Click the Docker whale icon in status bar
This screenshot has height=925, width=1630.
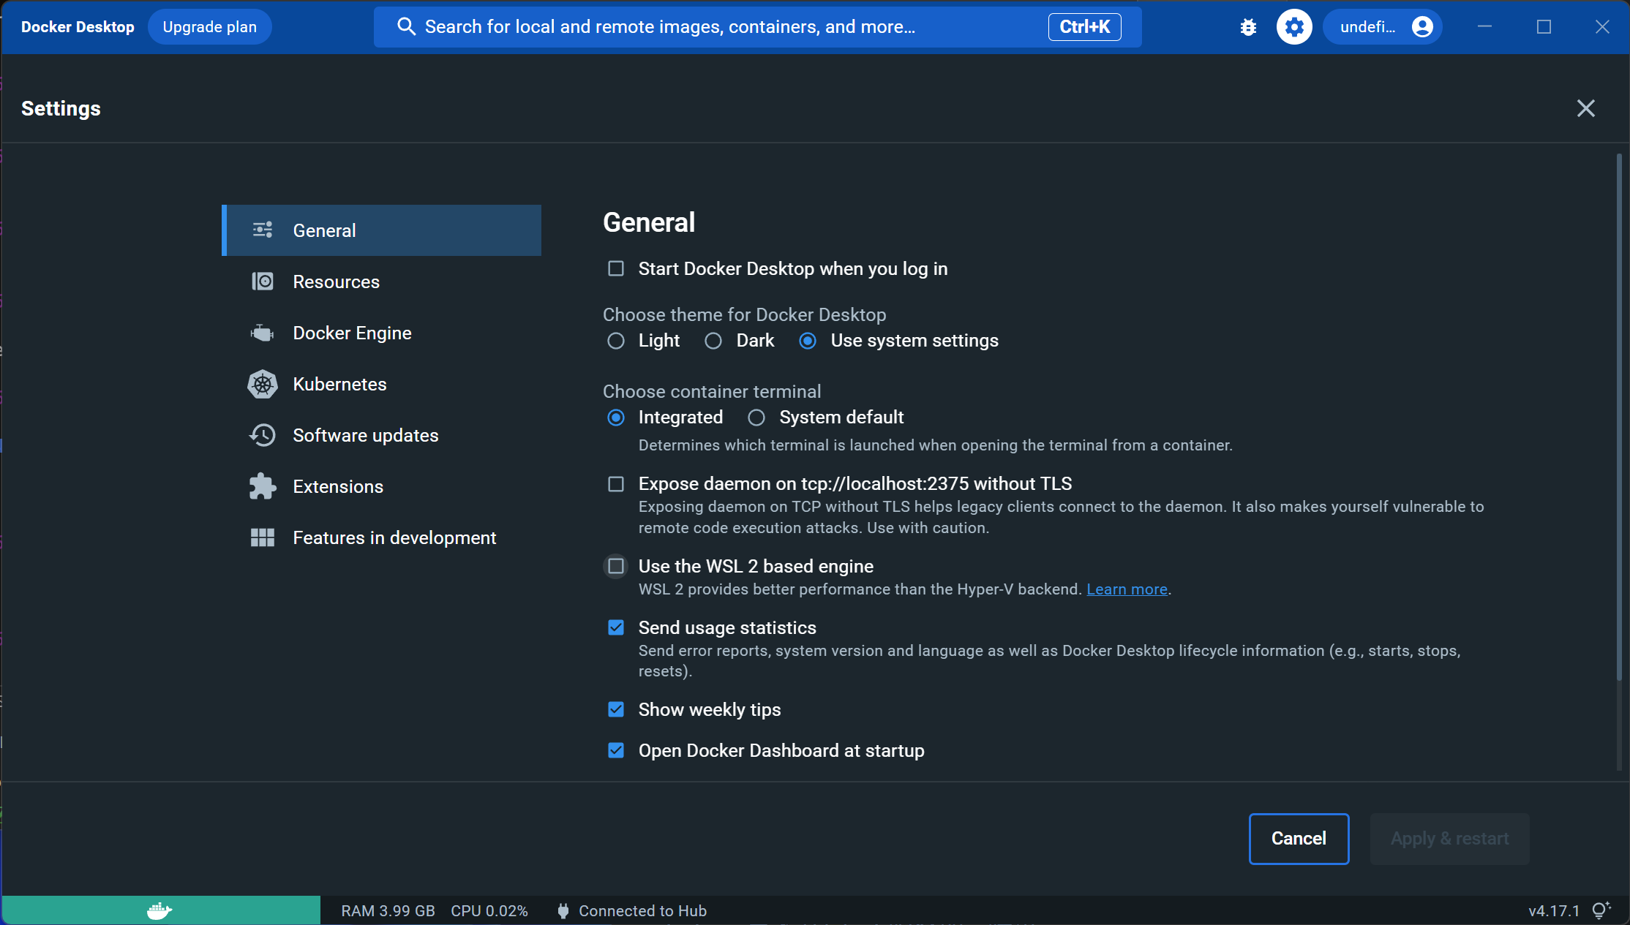[159, 910]
